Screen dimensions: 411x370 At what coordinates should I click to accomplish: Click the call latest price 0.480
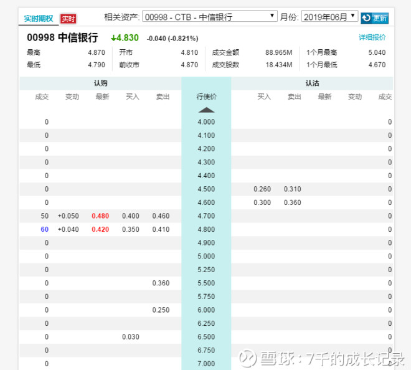coord(100,216)
